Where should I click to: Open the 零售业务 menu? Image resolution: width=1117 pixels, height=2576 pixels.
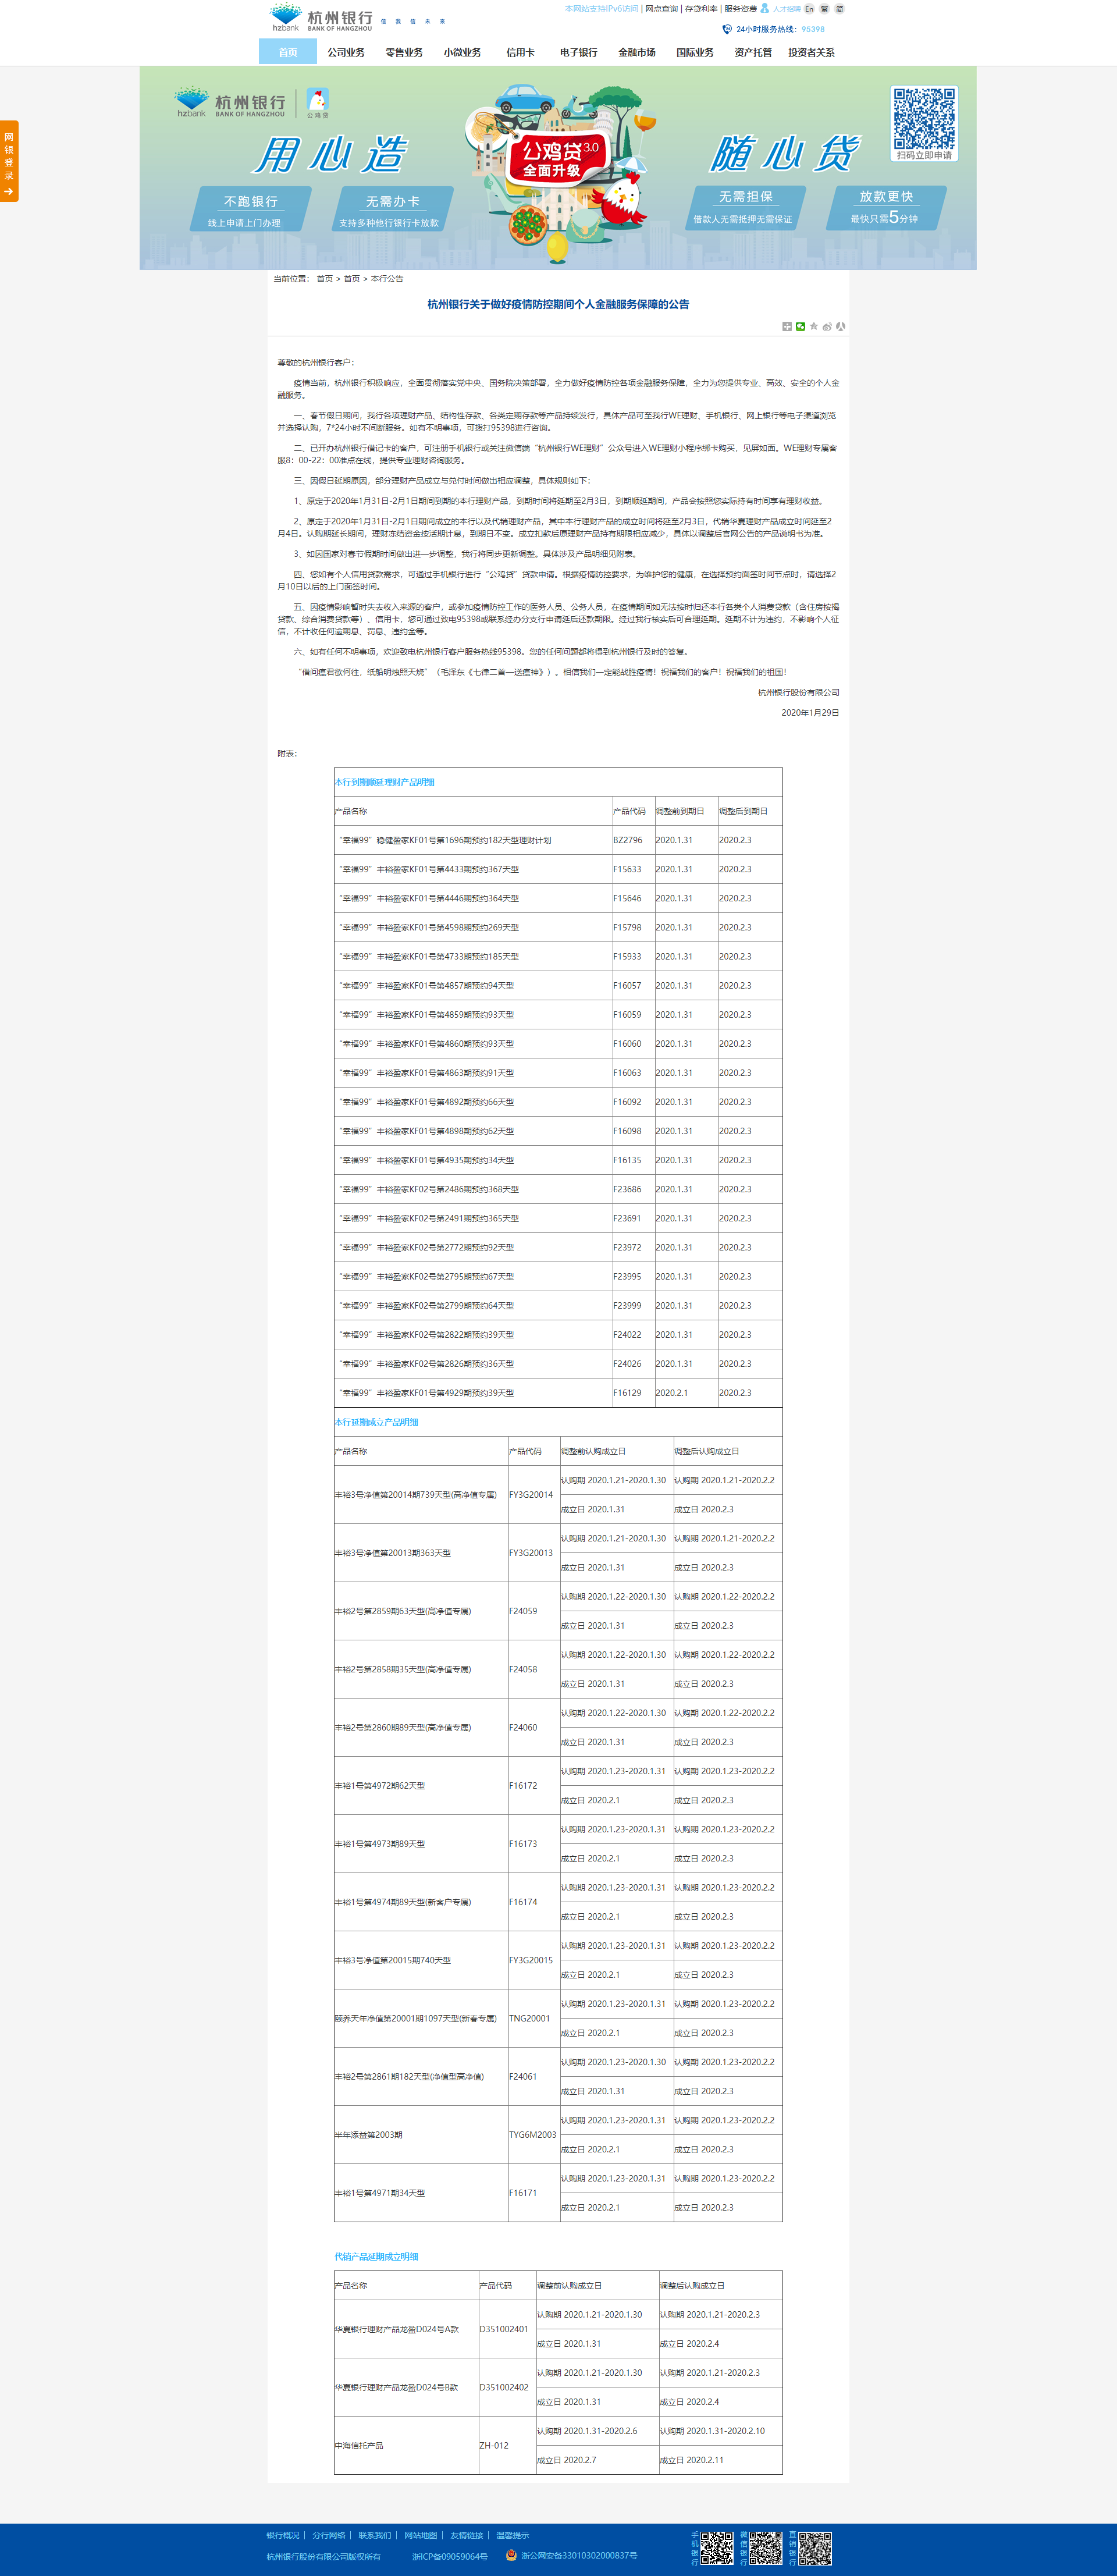pos(404,52)
